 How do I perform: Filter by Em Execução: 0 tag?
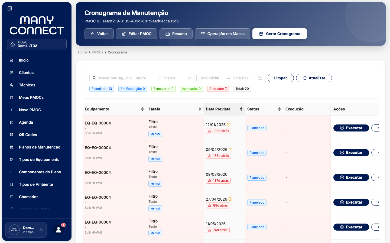133,89
